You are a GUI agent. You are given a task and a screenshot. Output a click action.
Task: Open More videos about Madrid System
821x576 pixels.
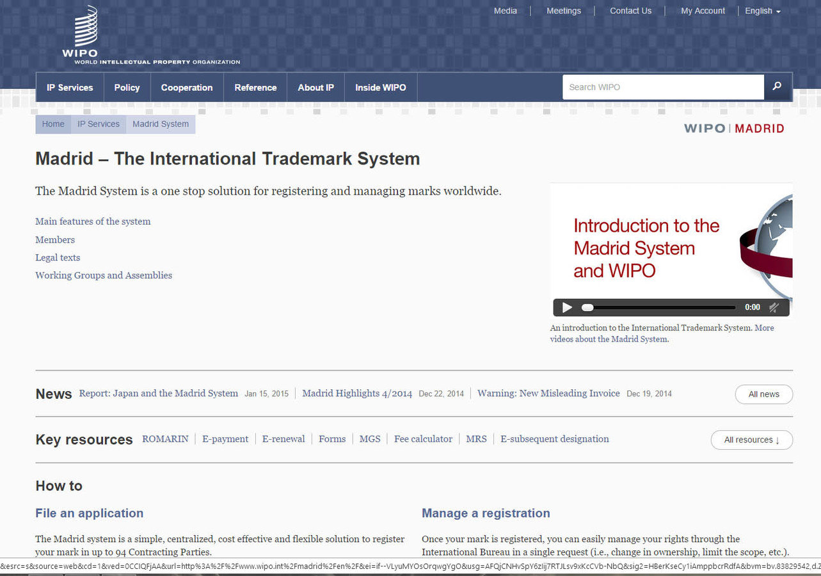[662, 333]
